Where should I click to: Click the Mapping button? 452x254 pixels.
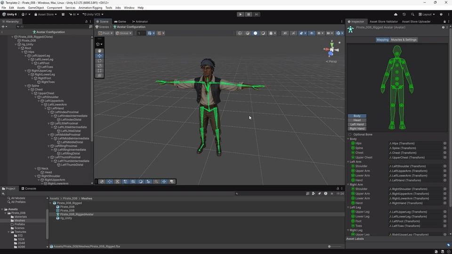coord(382,40)
